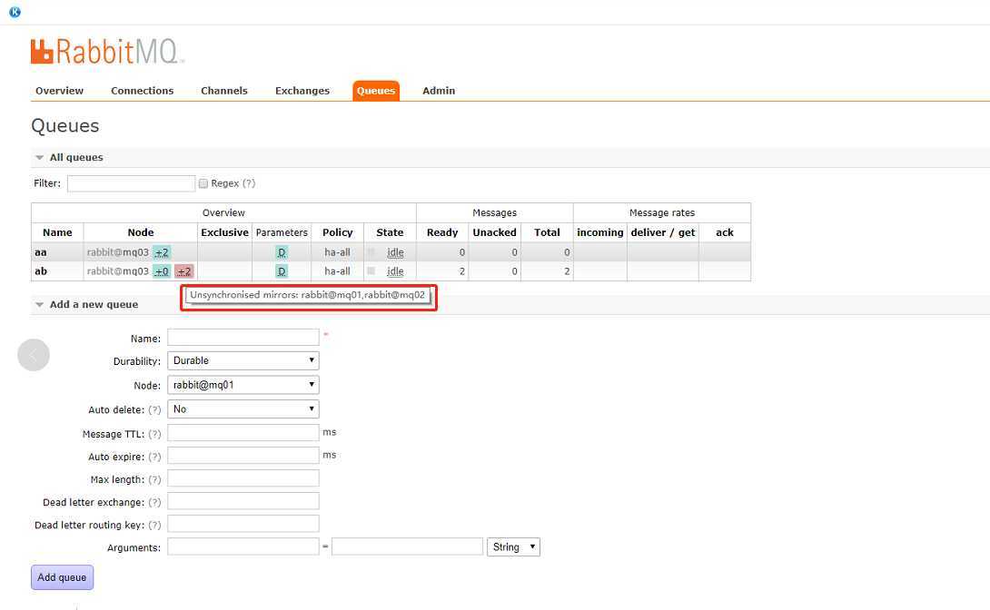Click the Arguments value input field
Viewport: 990px width, 610px height.
[x=407, y=546]
